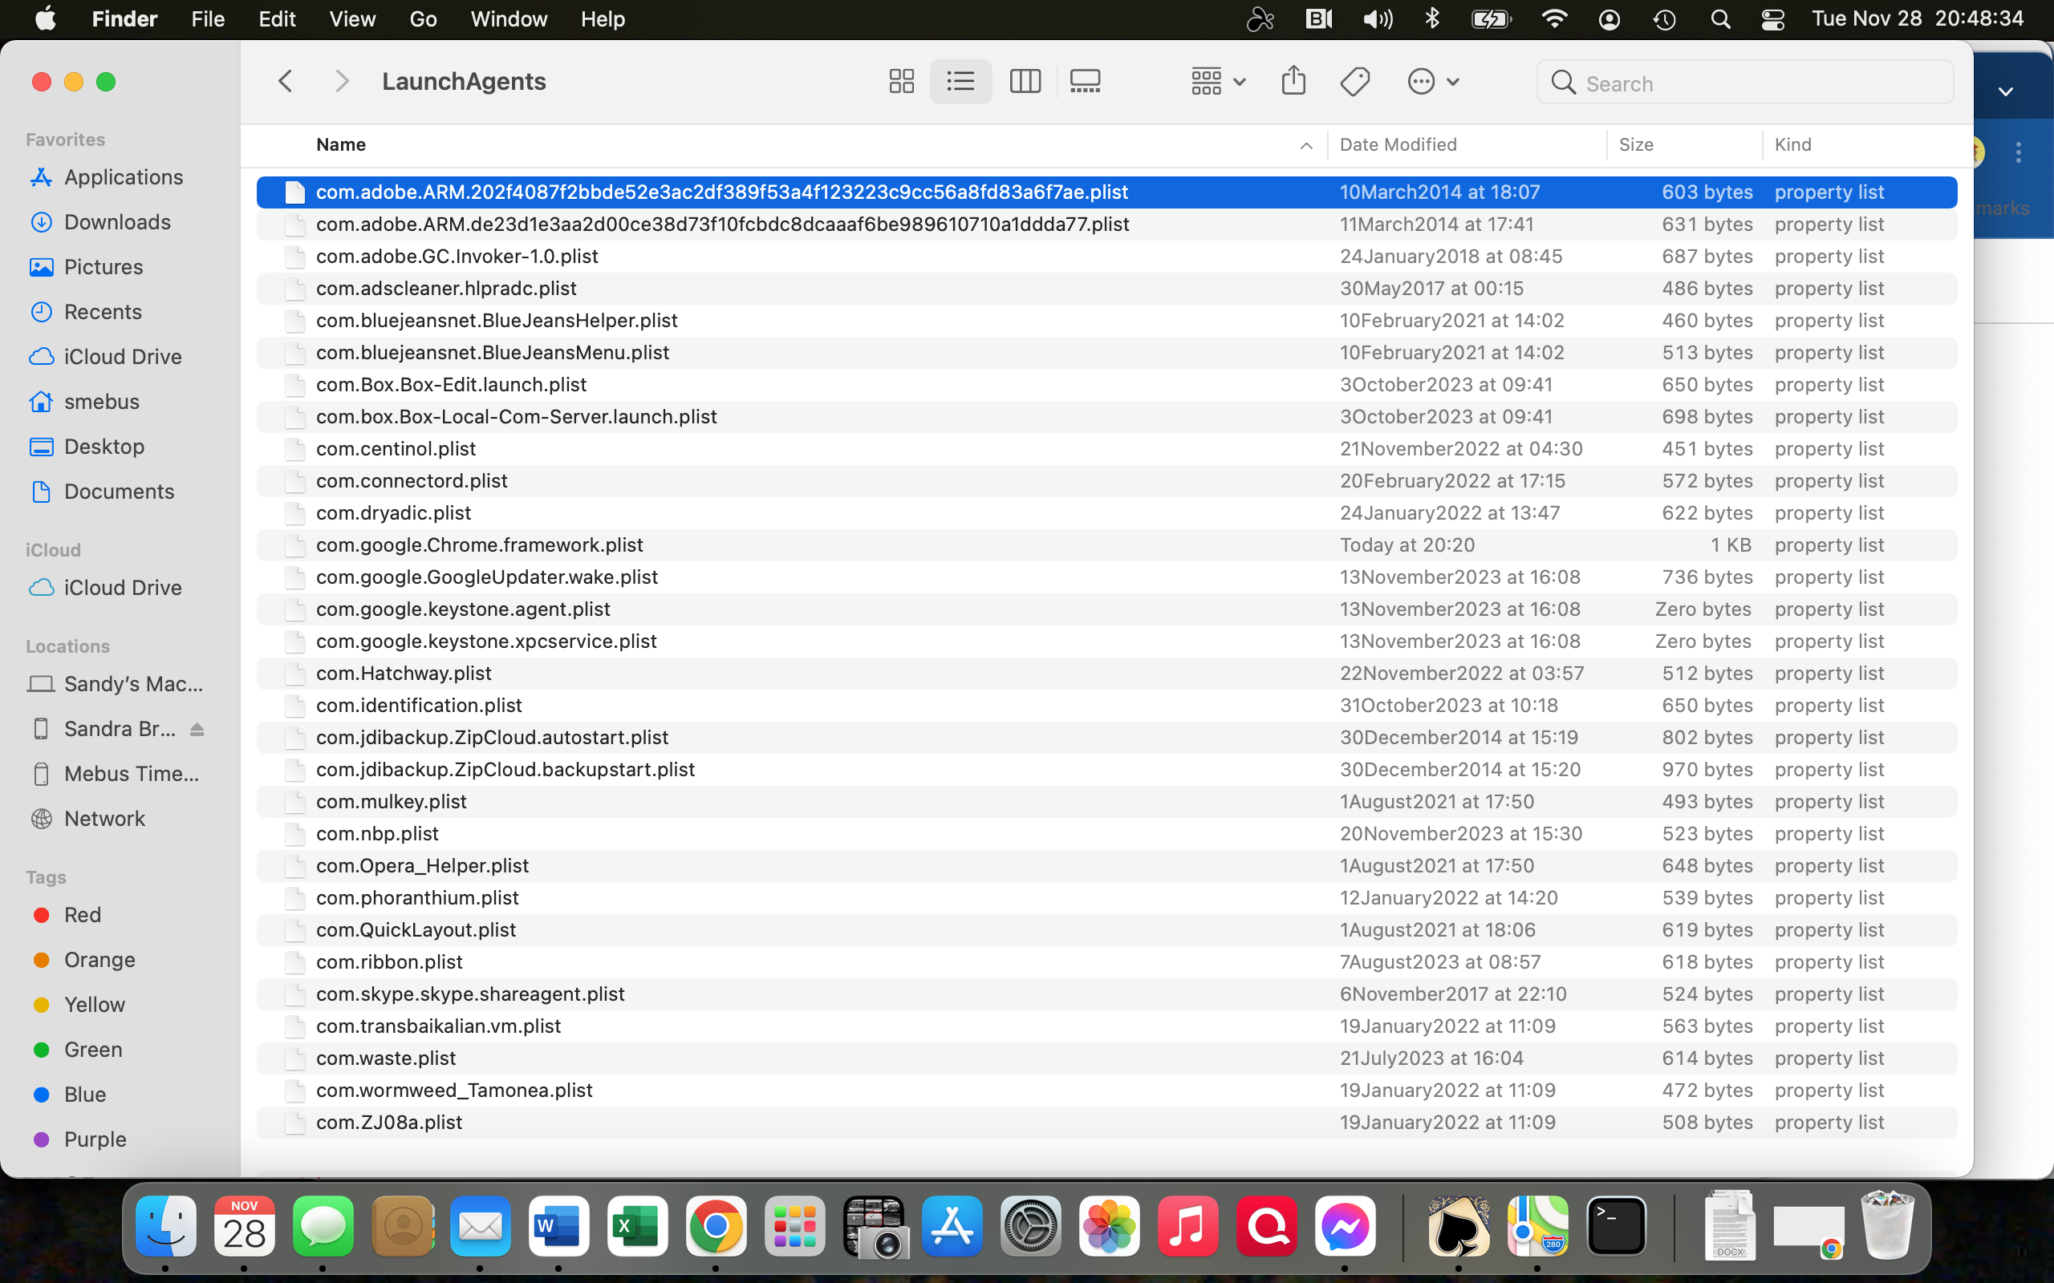This screenshot has width=2054, height=1283.
Task: Open Terminal from the dock
Action: tap(1616, 1226)
